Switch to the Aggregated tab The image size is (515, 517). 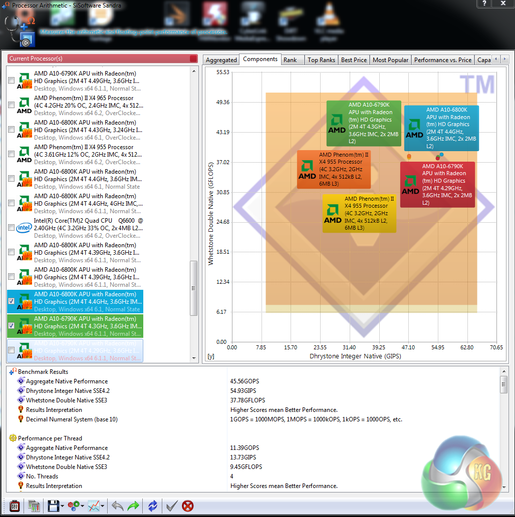coord(221,60)
